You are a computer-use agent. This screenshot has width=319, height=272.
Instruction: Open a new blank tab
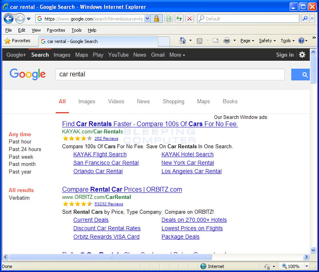(x=164, y=42)
